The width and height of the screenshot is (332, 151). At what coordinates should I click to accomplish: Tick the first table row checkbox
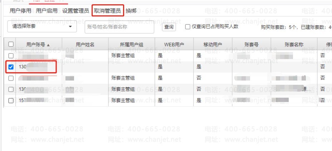11,56
